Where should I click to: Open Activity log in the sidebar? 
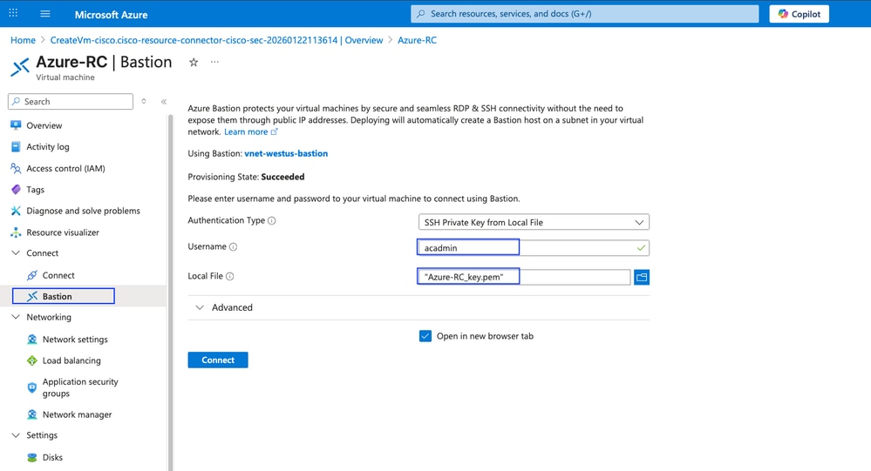click(x=48, y=147)
